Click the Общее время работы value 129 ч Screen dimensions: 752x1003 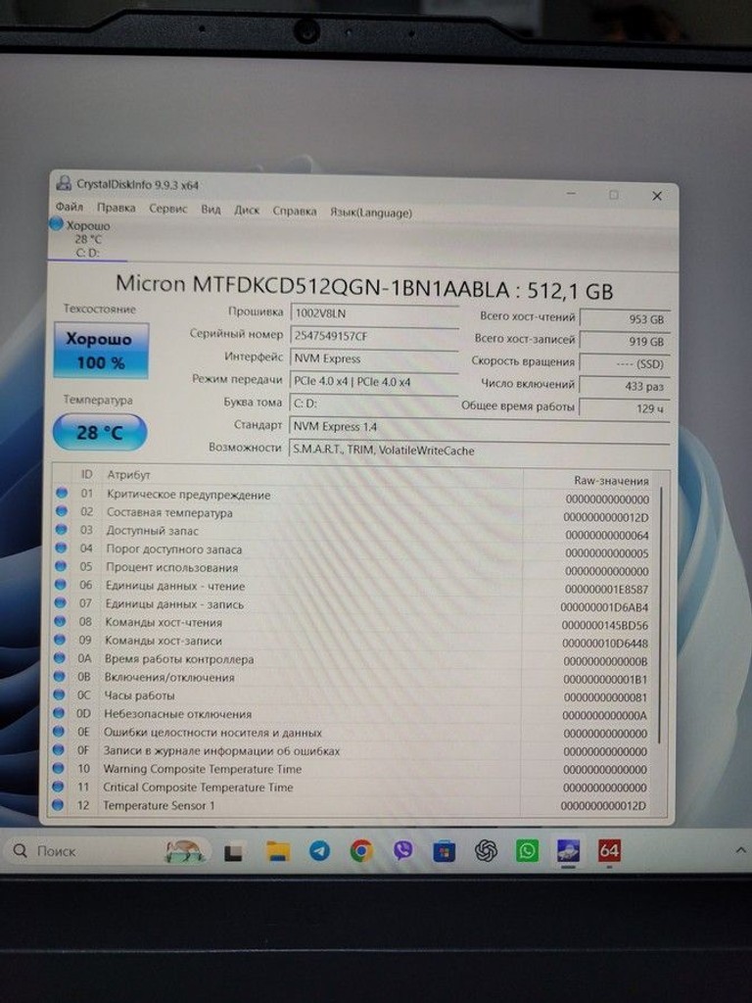tap(625, 408)
